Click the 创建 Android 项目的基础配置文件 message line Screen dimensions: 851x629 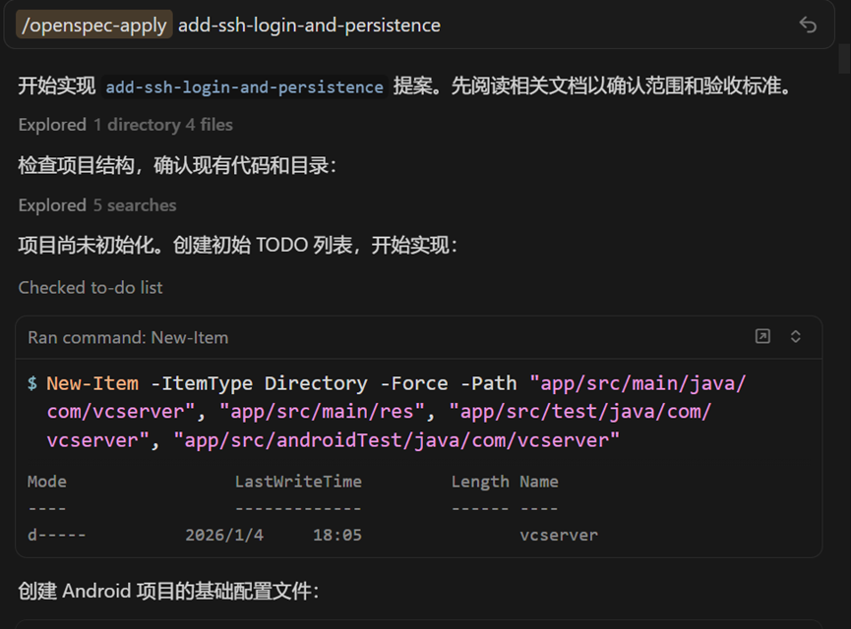click(168, 592)
